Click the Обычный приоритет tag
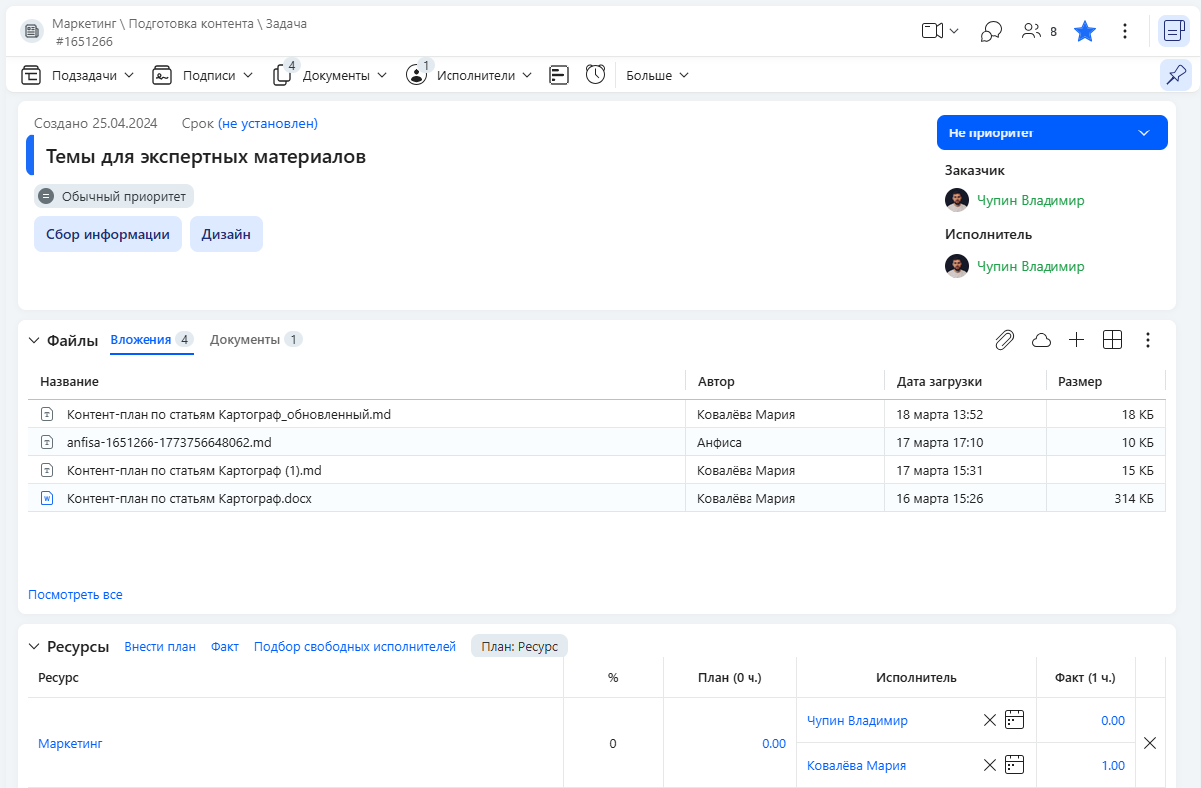 tap(115, 196)
